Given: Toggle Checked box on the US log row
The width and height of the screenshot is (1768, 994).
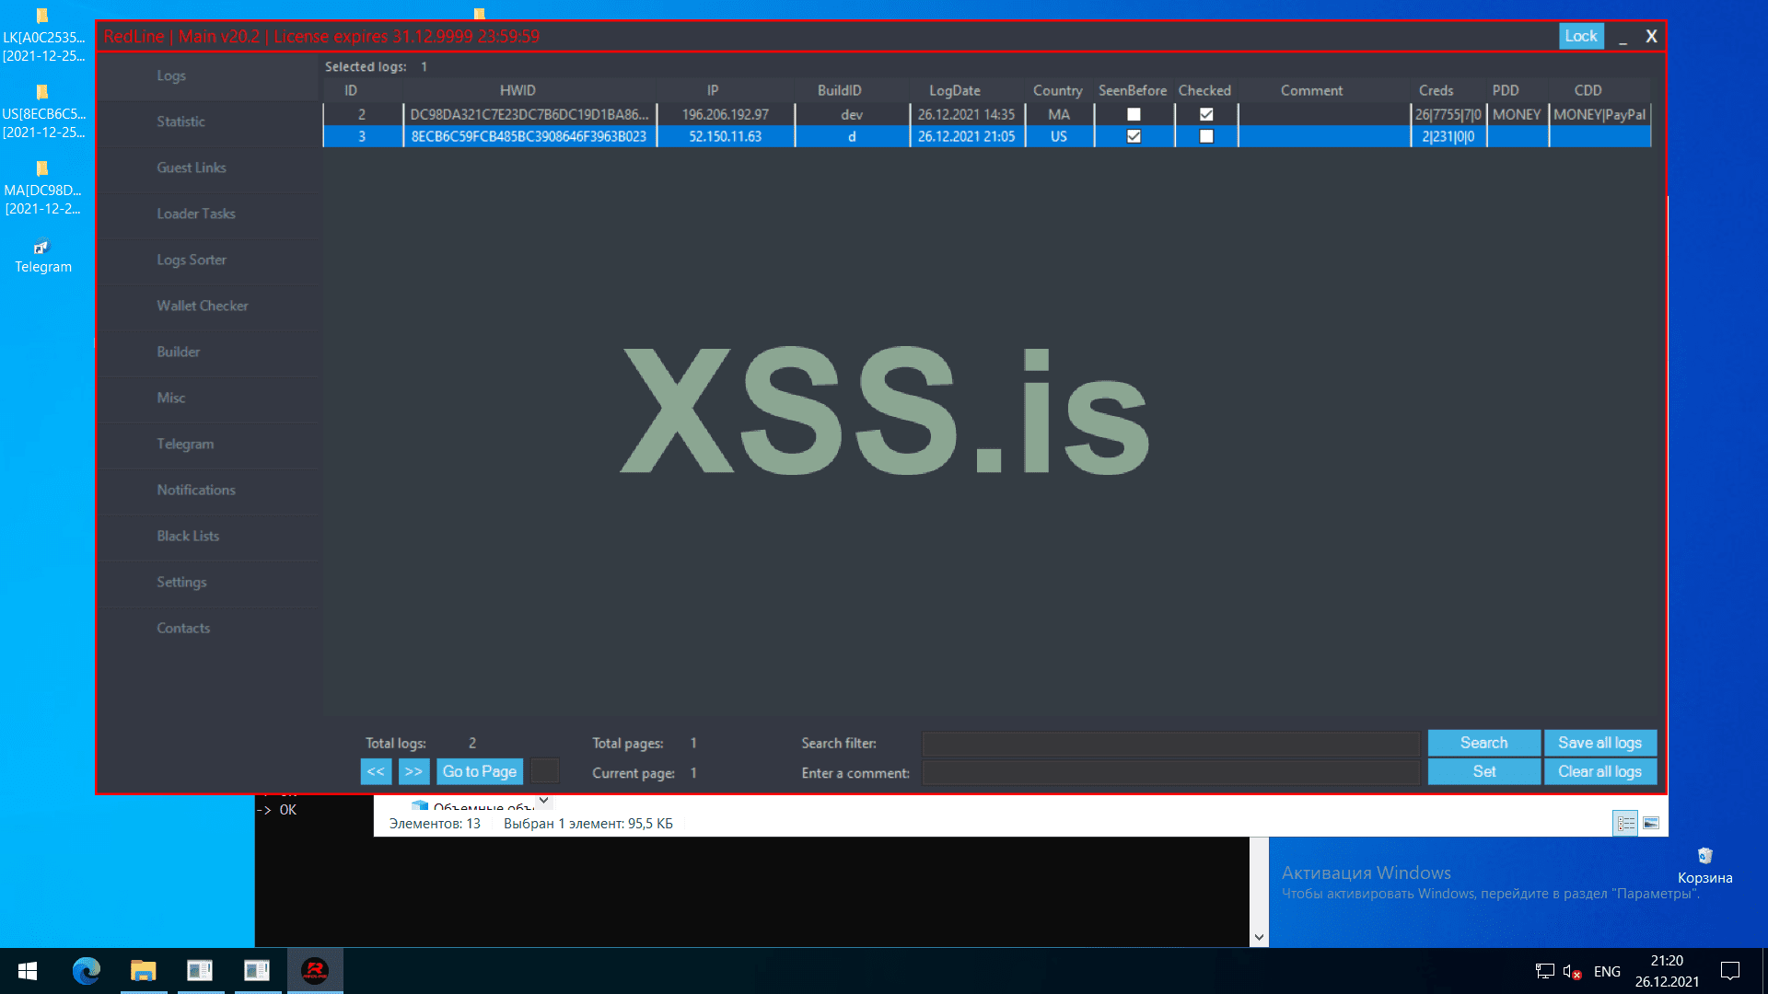Looking at the screenshot, I should coord(1206,136).
